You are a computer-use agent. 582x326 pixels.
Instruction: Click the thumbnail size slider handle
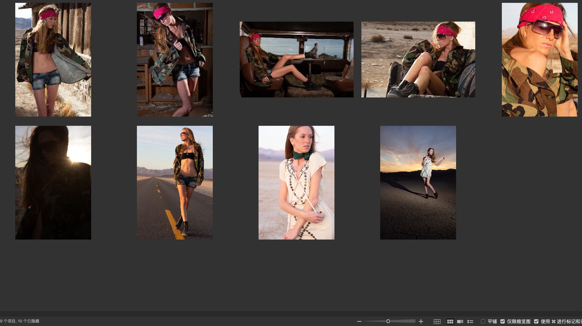pos(388,321)
